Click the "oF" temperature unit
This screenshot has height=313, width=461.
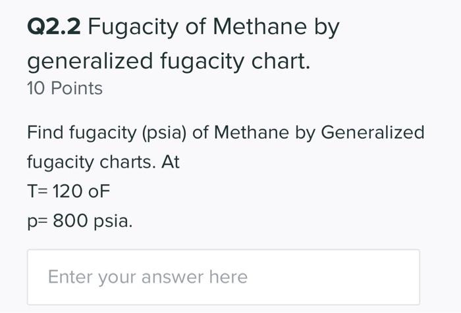(x=99, y=191)
